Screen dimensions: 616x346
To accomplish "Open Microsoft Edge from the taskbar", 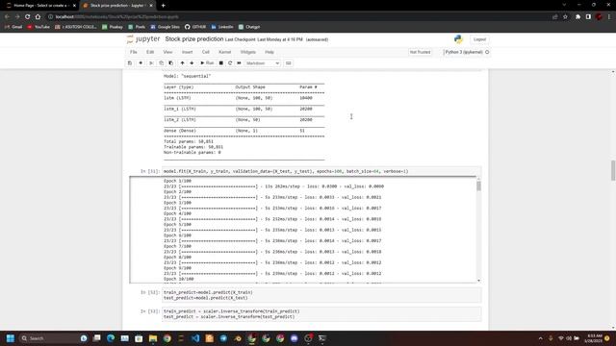I will 111,338.
